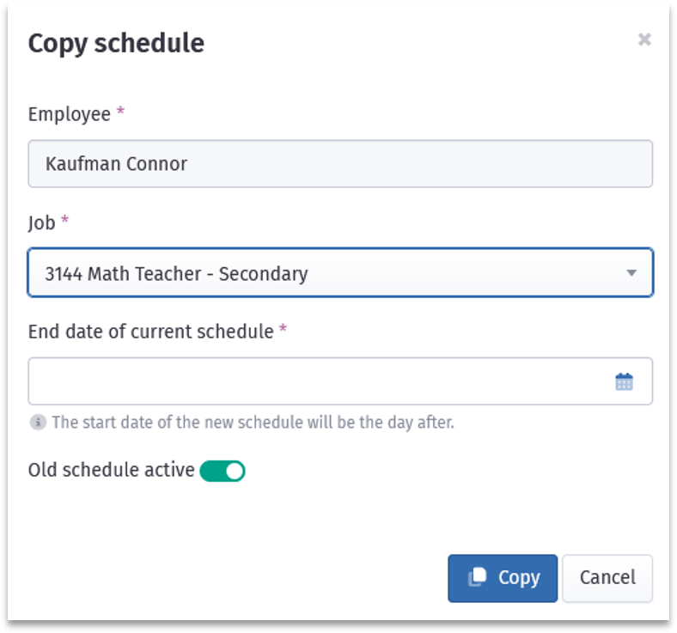Click the End date of current schedule label
Screen dimensions: 677x633
click(x=150, y=332)
